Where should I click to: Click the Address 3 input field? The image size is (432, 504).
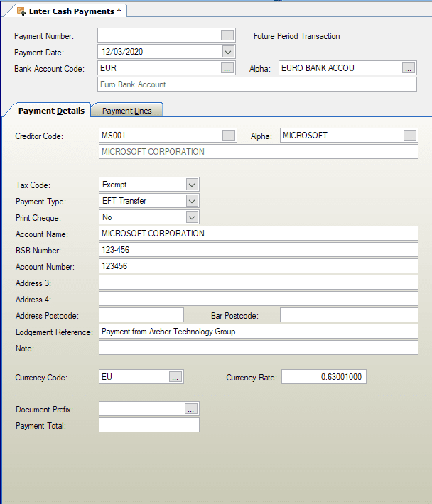click(259, 283)
